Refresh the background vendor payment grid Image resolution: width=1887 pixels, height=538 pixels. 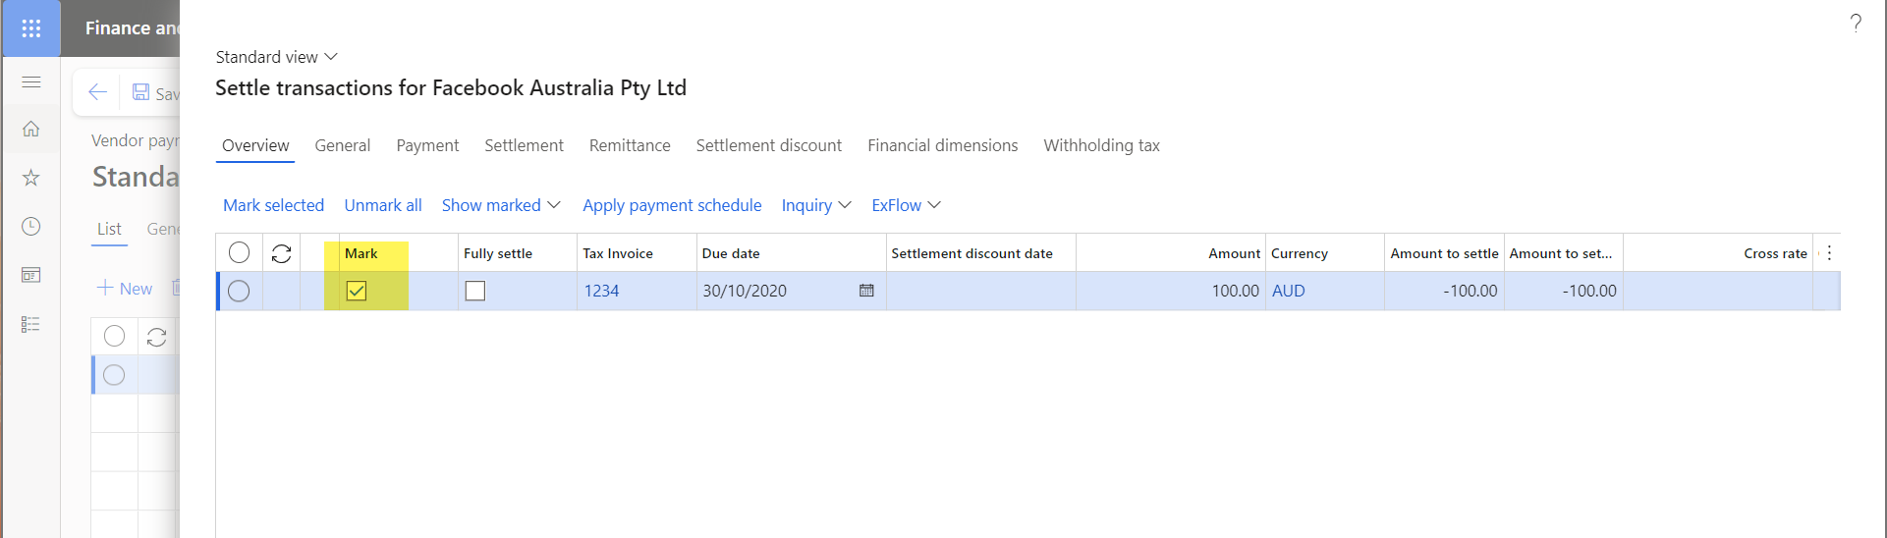pyautogui.click(x=156, y=337)
